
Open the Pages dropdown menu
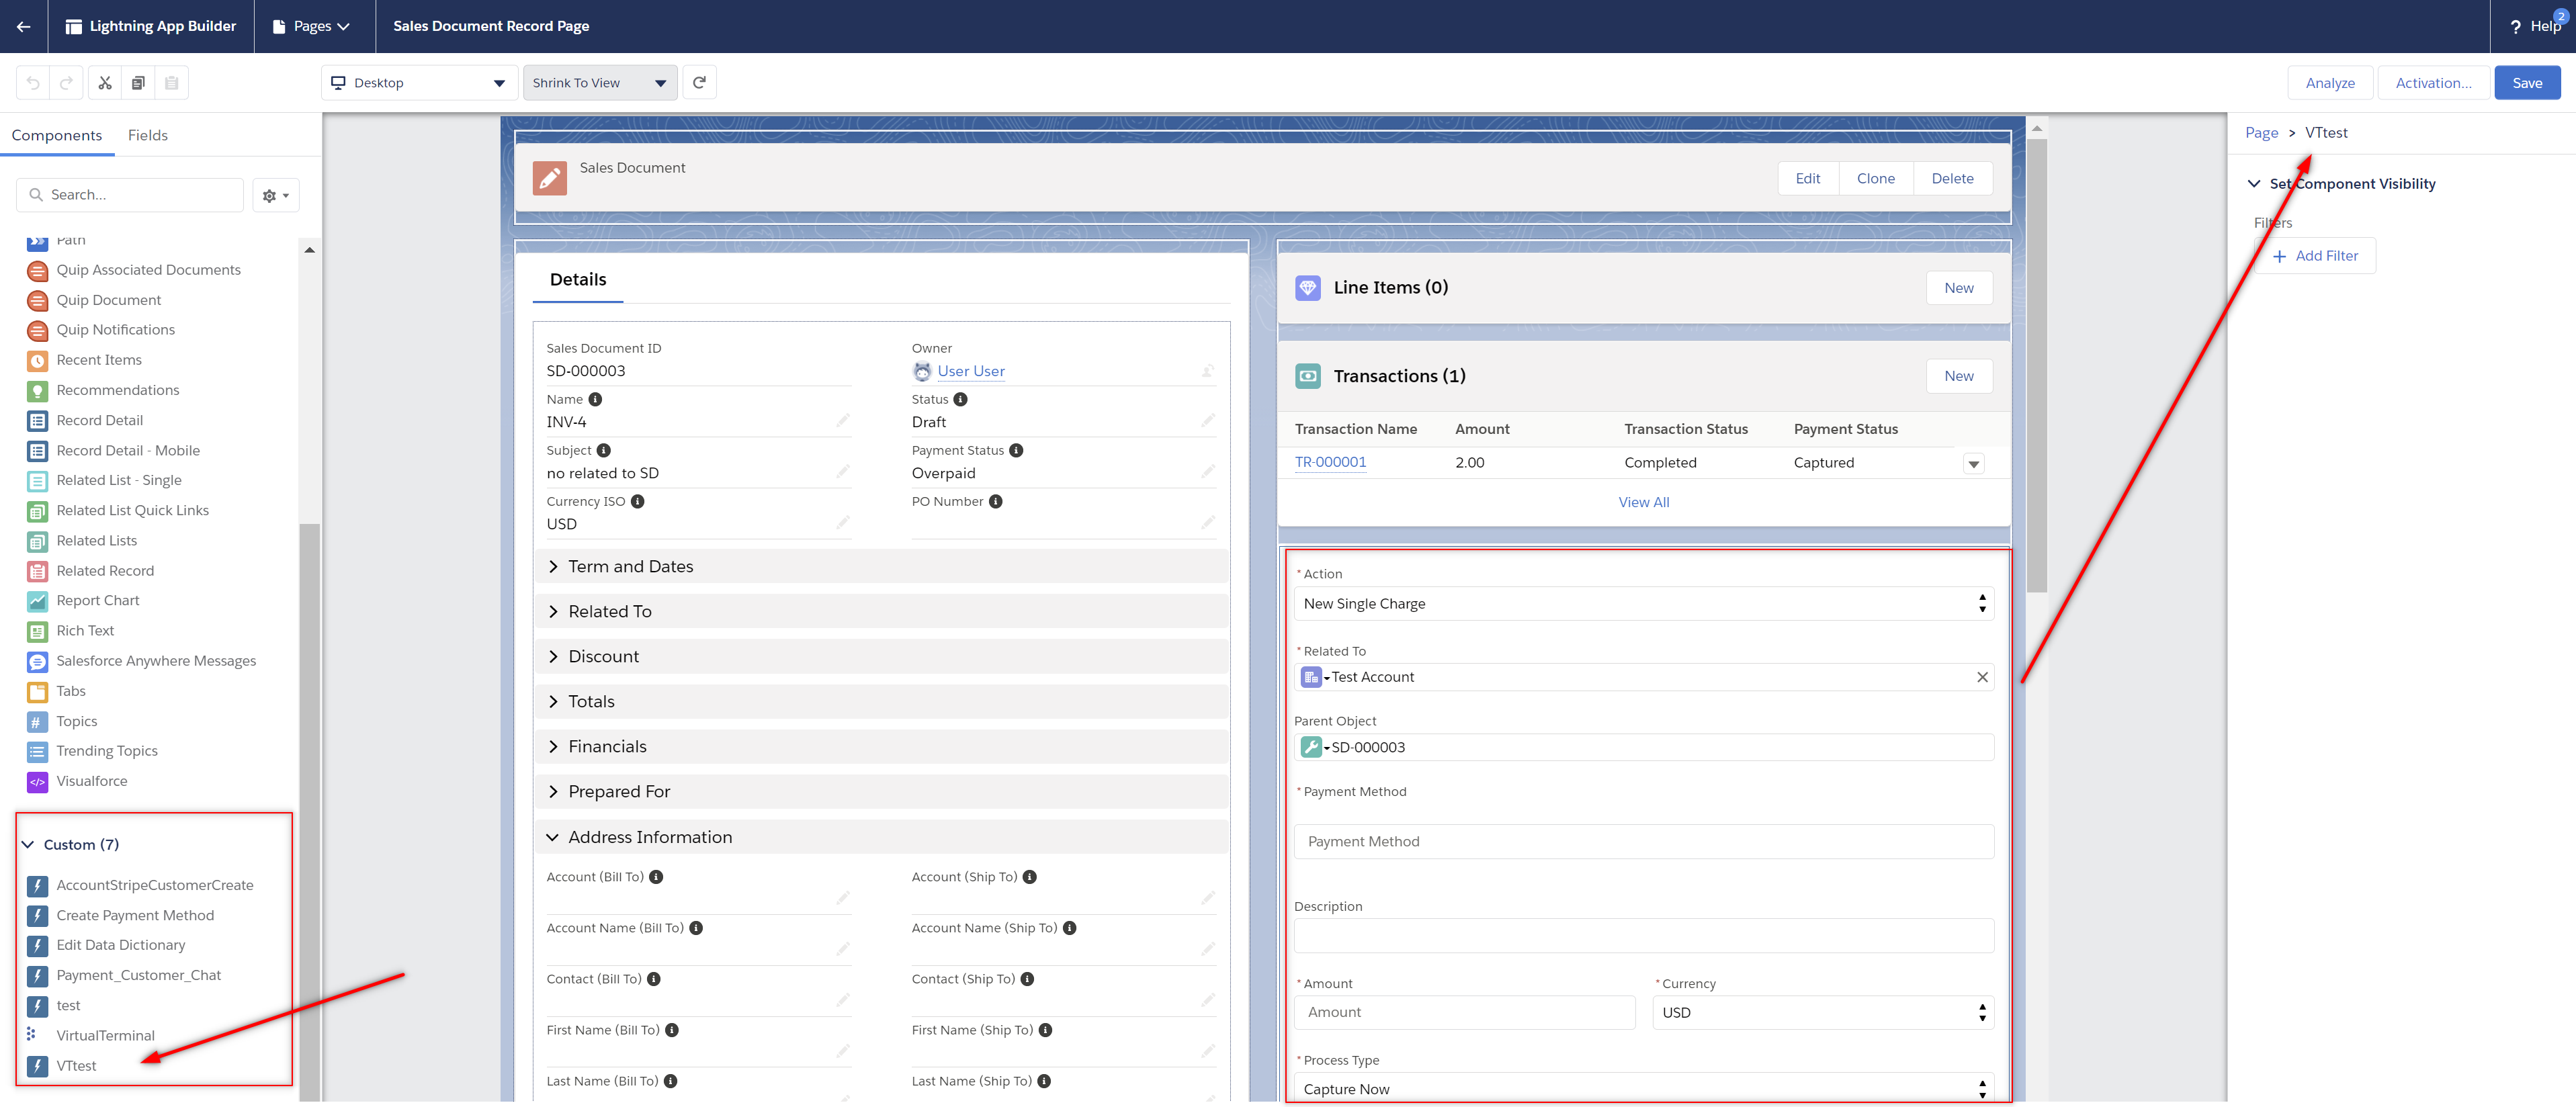[311, 26]
